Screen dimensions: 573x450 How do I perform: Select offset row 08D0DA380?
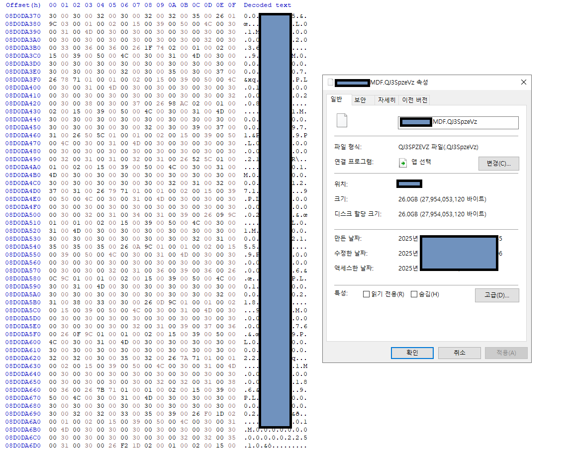pos(23,24)
